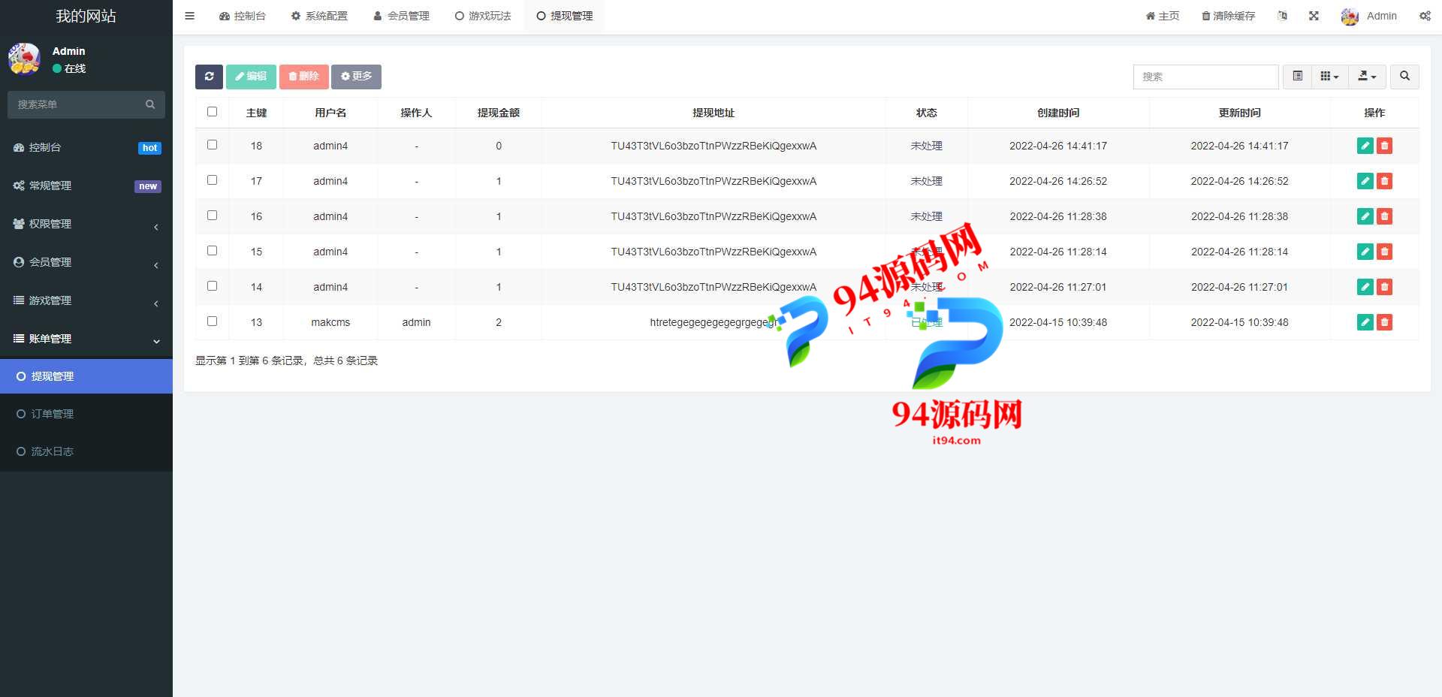Click the table 搜索 input field

click(x=1205, y=77)
